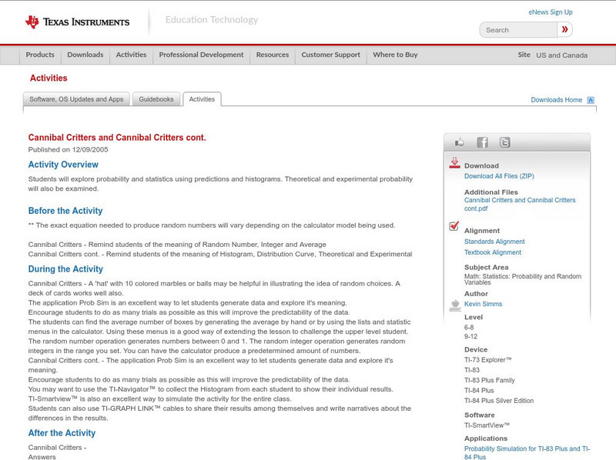Share via the Twitter icon
Image resolution: width=616 pixels, height=460 pixels.
click(505, 142)
